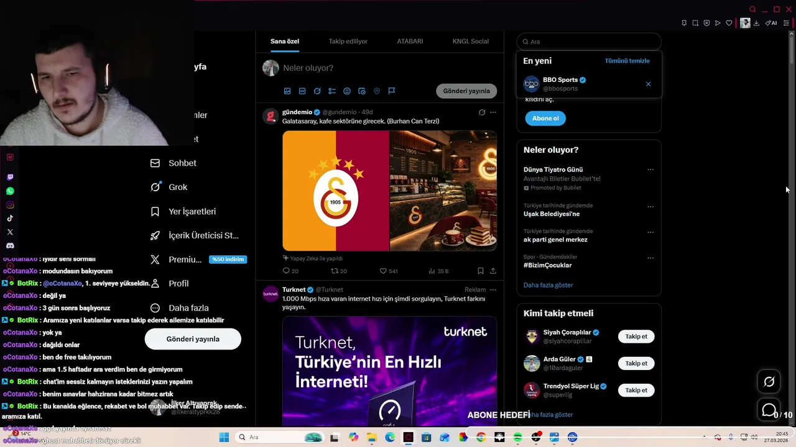The image size is (796, 447).
Task: Open the Grok floating button
Action: point(769,382)
